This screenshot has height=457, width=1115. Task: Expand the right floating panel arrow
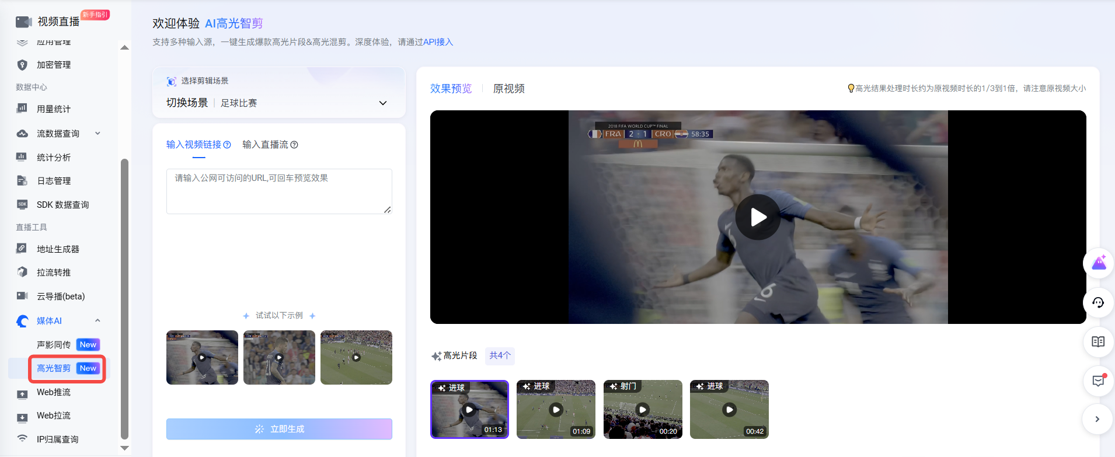click(x=1097, y=419)
